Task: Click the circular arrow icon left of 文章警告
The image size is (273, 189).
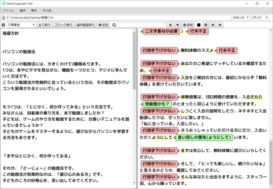Action: pyautogui.click(x=4, y=25)
